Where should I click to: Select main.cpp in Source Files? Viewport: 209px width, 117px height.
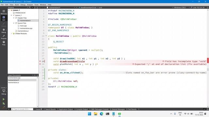(x=23, y=26)
